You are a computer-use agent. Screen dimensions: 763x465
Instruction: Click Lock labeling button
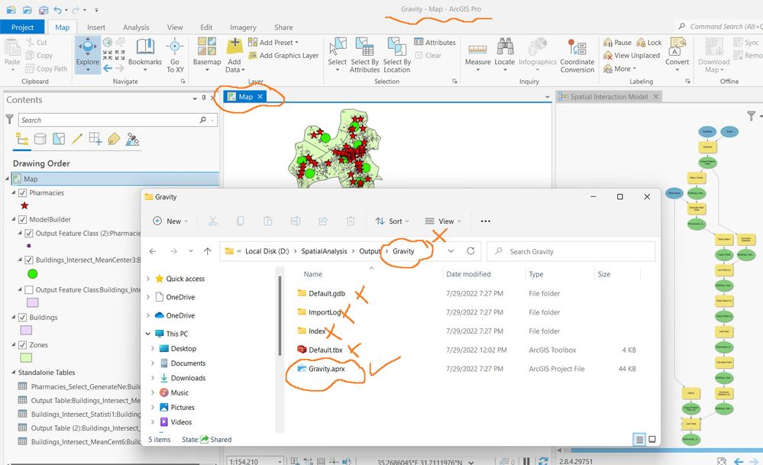(649, 42)
